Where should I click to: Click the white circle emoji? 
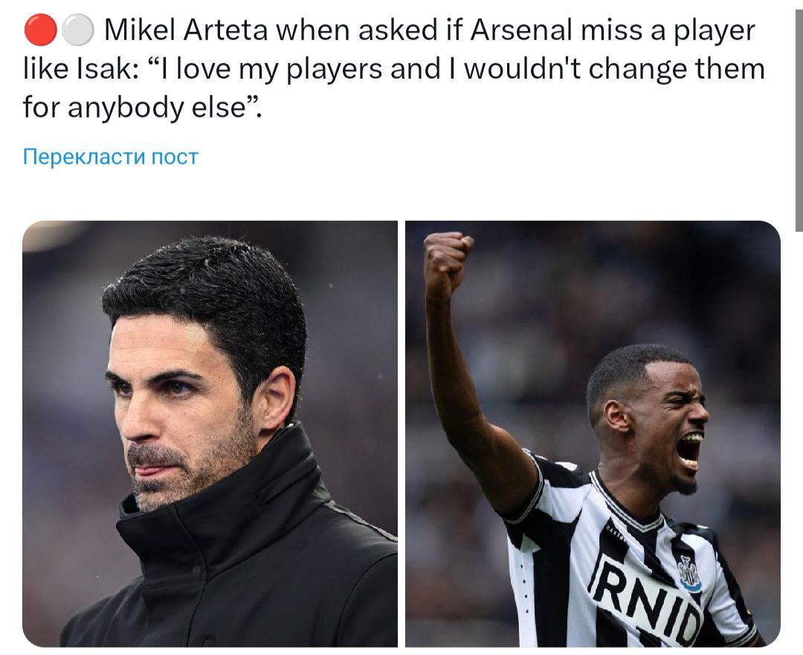click(78, 30)
